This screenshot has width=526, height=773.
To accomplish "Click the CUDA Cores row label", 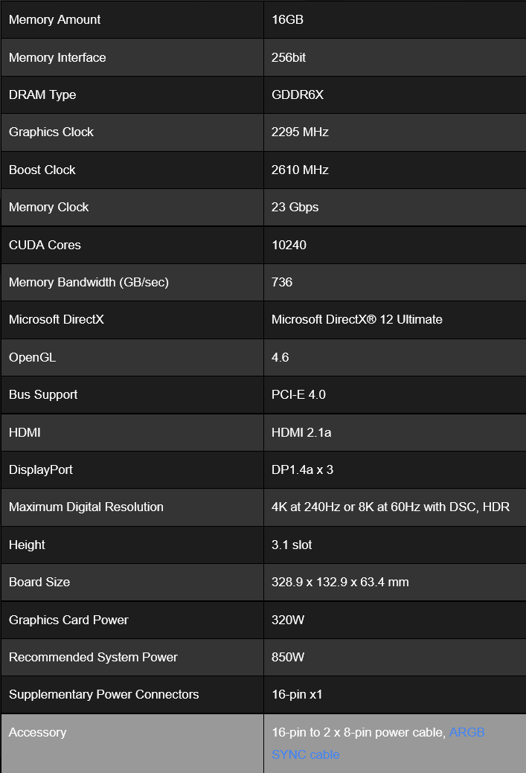I will [x=45, y=245].
